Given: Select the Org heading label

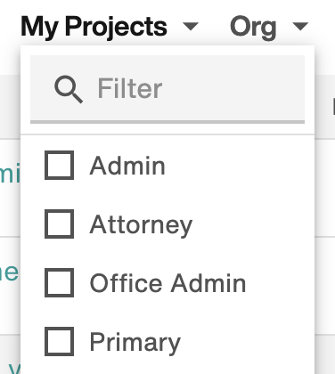Looking at the screenshot, I should click(253, 27).
